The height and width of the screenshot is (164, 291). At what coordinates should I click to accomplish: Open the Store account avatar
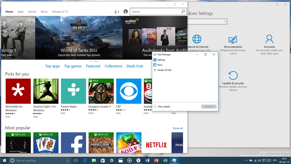point(125,11)
